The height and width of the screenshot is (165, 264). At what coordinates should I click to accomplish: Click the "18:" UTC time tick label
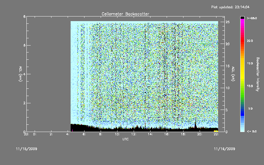tap(183, 134)
